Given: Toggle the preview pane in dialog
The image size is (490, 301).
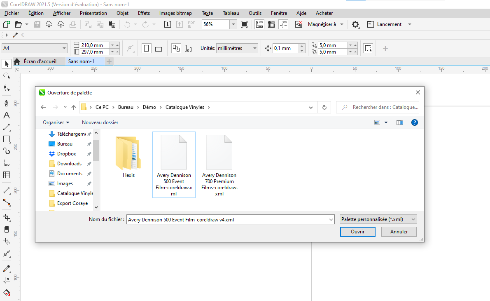Looking at the screenshot, I should point(400,122).
